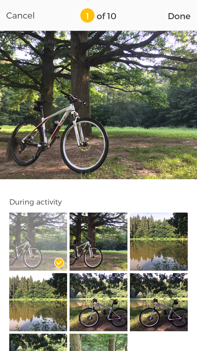This screenshot has width=197, height=351.
Task: Tap the bike's front wheel in preview
Action: [x=85, y=145]
